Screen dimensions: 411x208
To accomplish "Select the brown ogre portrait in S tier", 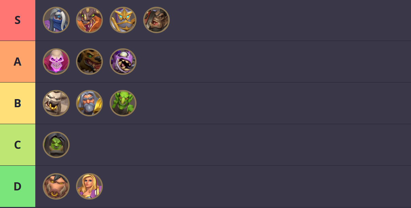I will click(x=156, y=20).
